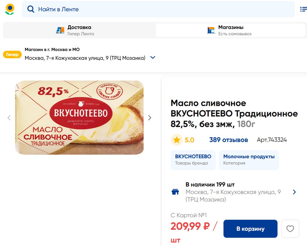
Task: Switch to the Доставка tab
Action: coord(79,30)
